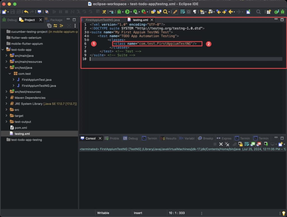Select testng.xml in the project tree
Screen dimensions: 287x217
click(x=22, y=134)
